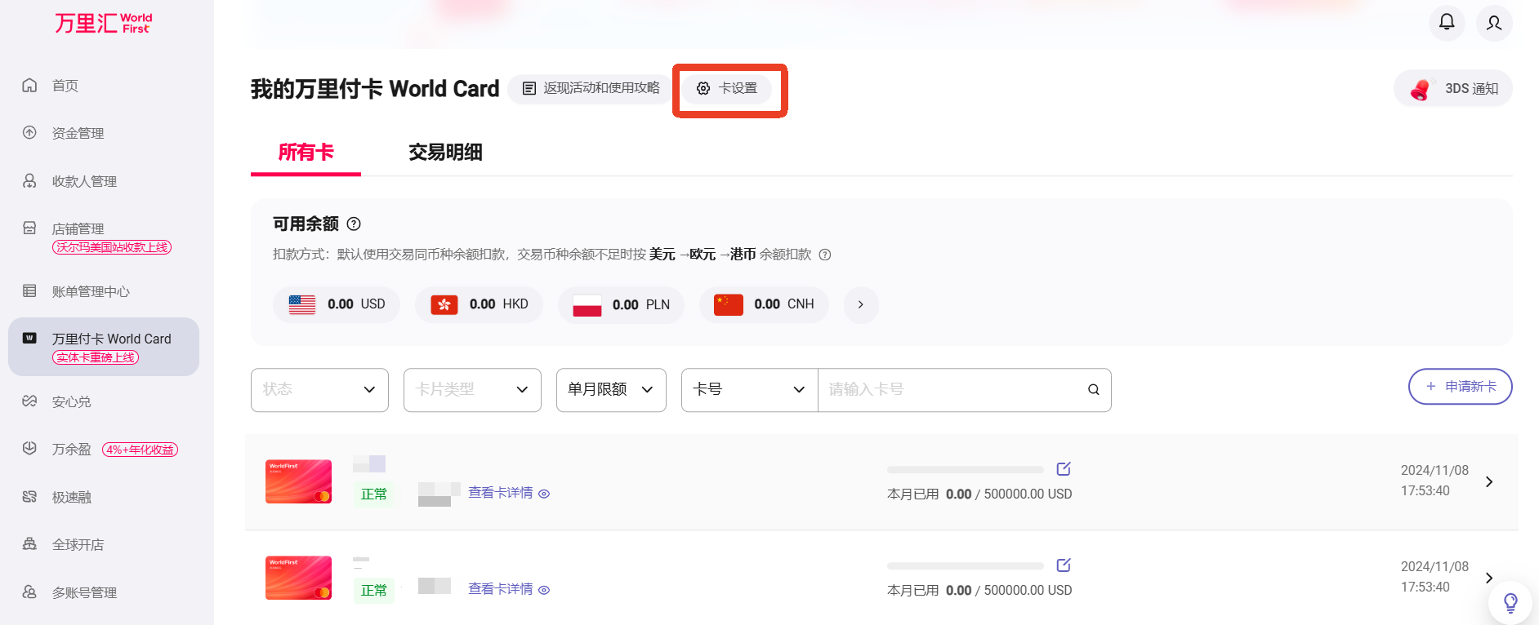Switch to the 交易明细 tab
The image size is (1539, 625).
pyautogui.click(x=445, y=153)
